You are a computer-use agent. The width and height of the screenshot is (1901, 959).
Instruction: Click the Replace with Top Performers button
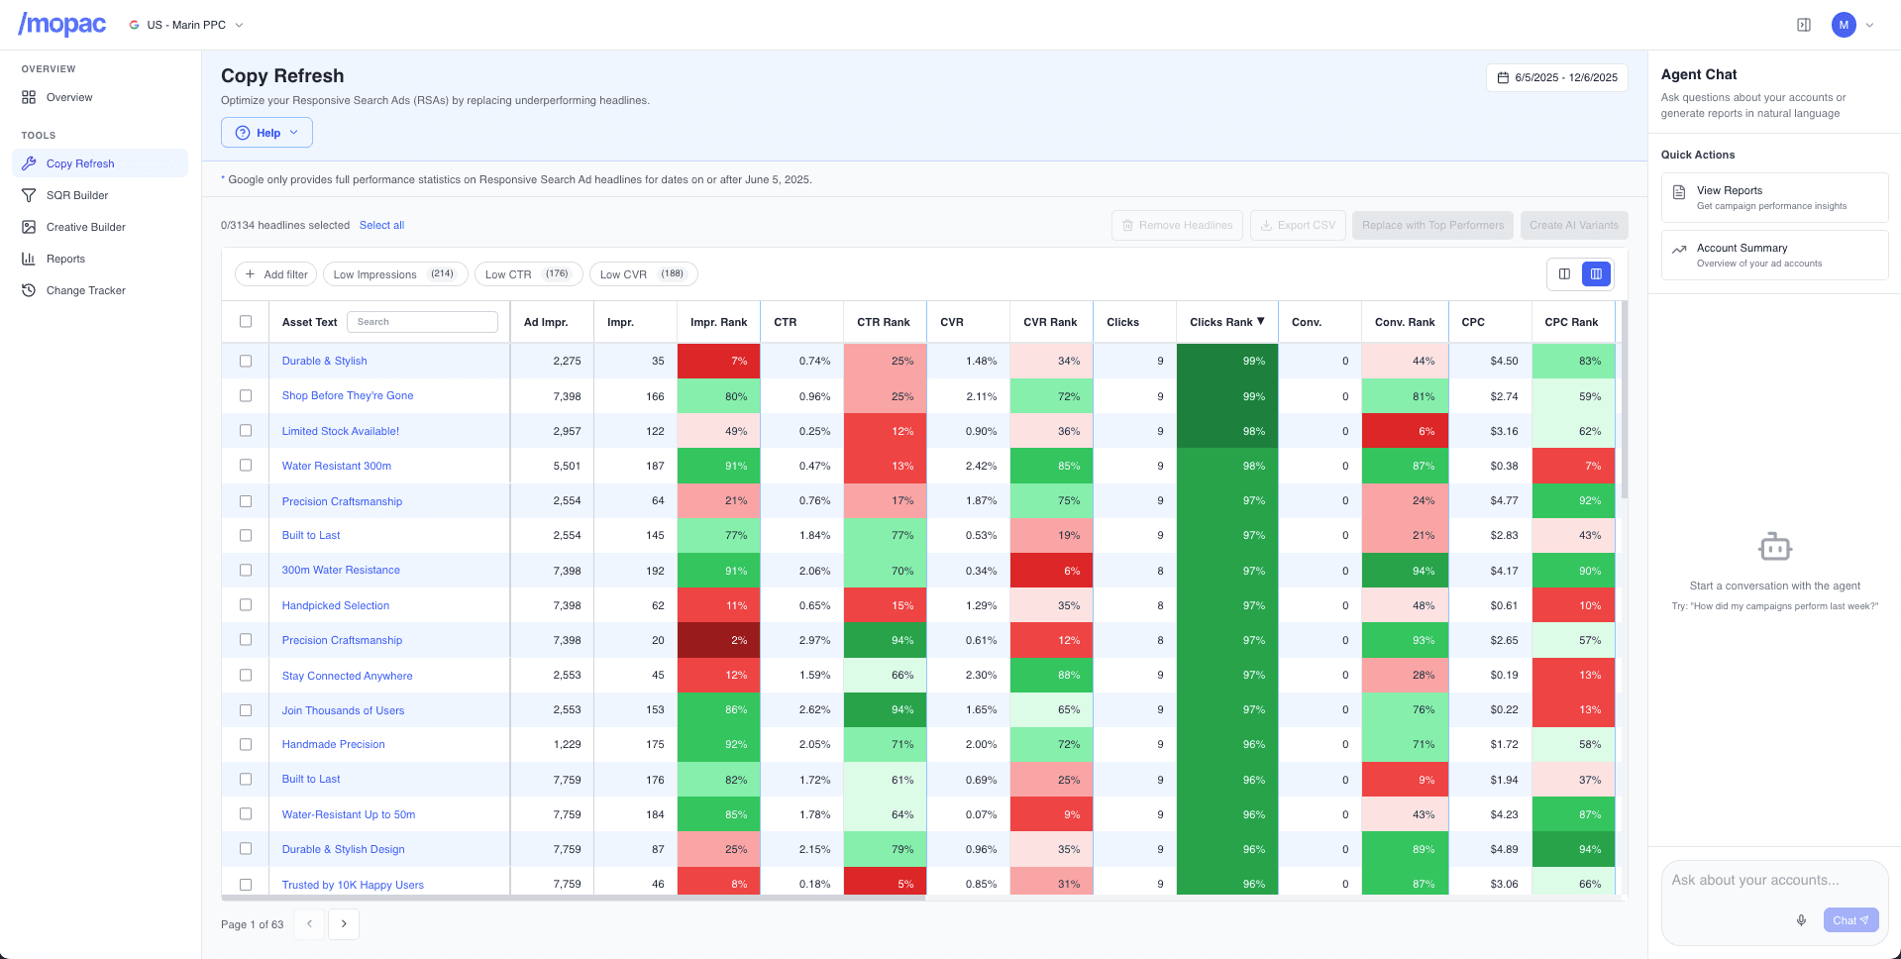(1431, 225)
